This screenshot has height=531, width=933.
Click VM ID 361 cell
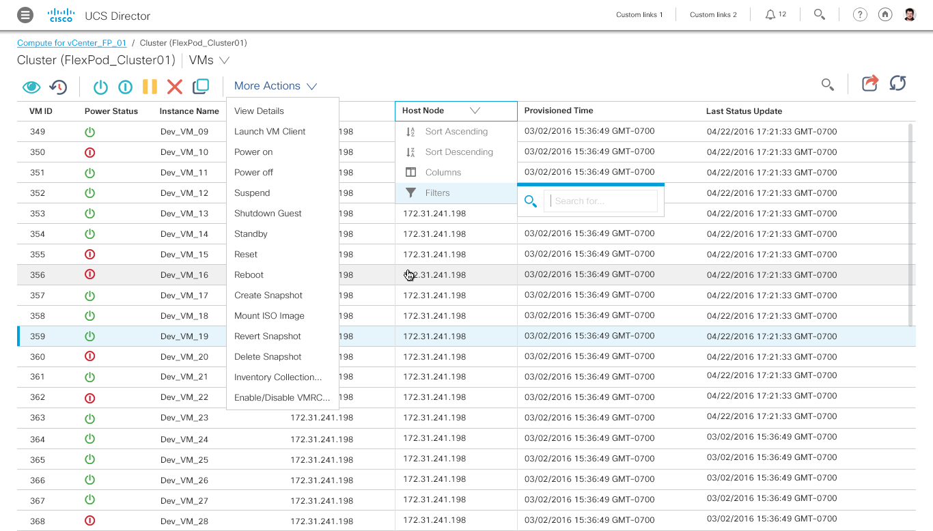point(38,377)
